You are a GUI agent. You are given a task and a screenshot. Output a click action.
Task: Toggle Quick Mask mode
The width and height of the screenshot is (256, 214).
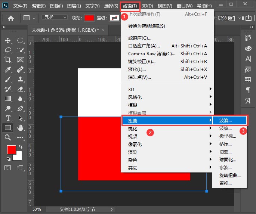pyautogui.click(x=8, y=168)
